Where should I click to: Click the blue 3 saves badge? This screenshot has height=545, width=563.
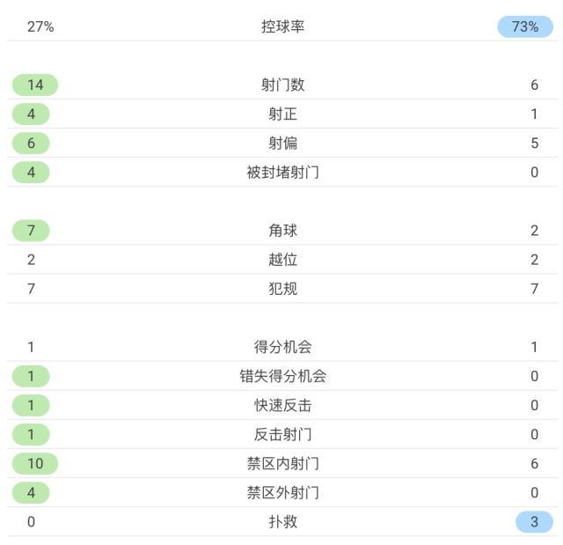click(535, 521)
